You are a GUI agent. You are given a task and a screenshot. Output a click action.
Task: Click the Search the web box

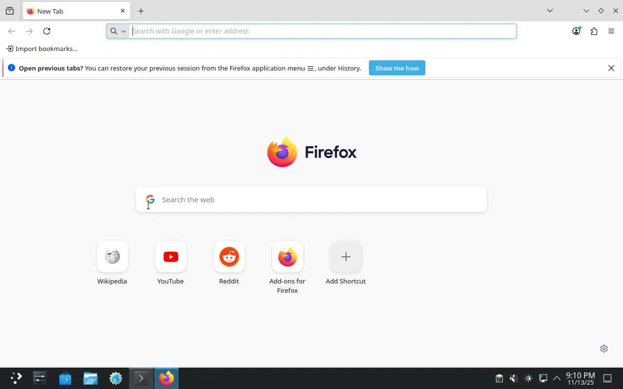pyautogui.click(x=311, y=199)
